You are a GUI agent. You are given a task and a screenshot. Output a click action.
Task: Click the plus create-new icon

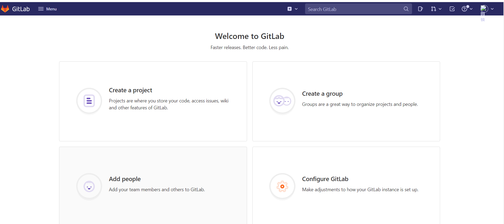point(290,9)
